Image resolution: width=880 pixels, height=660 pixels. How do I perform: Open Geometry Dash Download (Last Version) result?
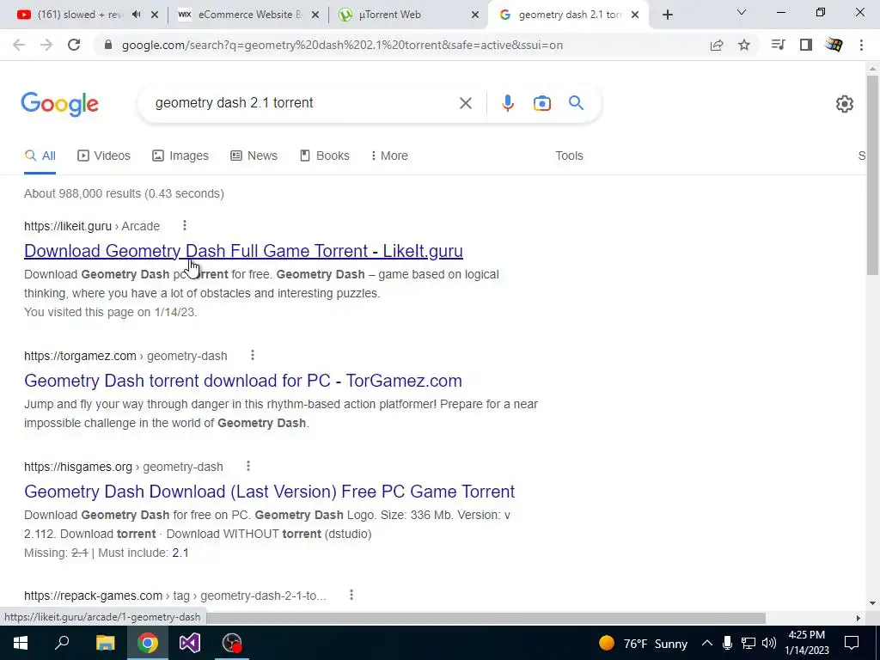[x=269, y=491]
